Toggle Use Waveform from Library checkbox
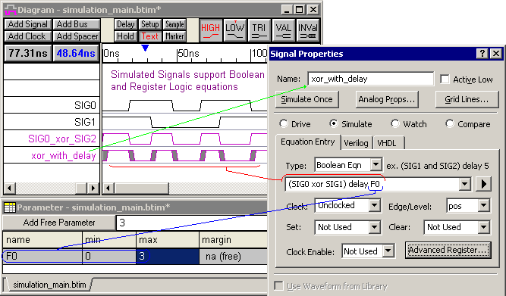 pyautogui.click(x=278, y=285)
